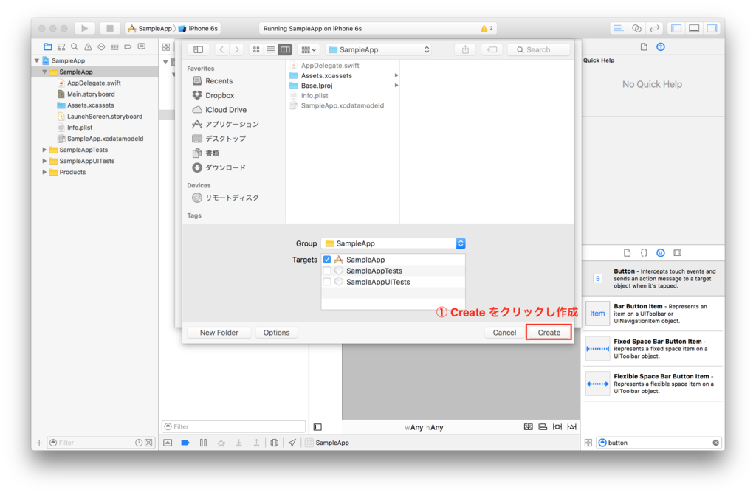
Task: Open the debug navigator icon
Action: coord(114,46)
